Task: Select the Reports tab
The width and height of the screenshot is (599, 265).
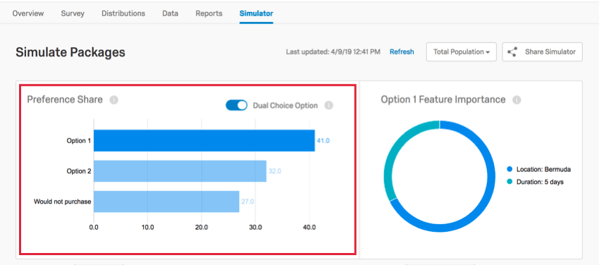Action: (209, 13)
